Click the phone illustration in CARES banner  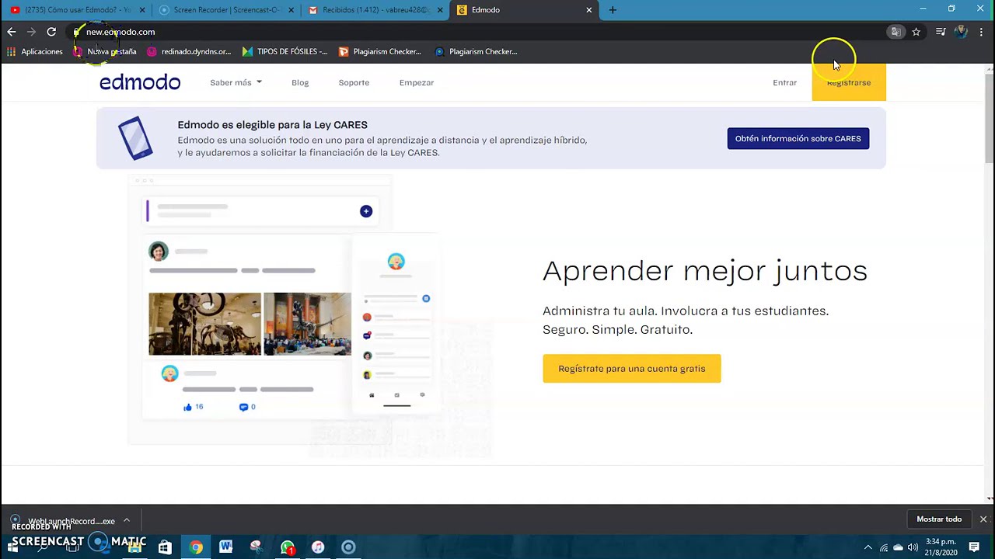point(135,138)
